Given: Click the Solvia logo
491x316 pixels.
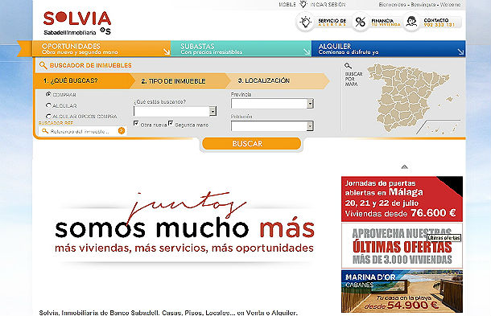Looking at the screenshot, I should click(77, 23).
